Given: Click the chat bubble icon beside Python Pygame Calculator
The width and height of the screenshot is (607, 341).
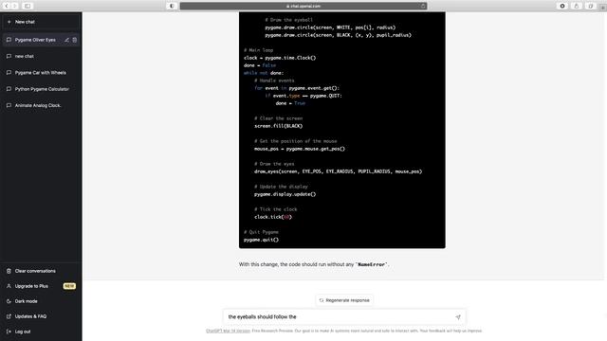Looking at the screenshot, I should [x=9, y=89].
